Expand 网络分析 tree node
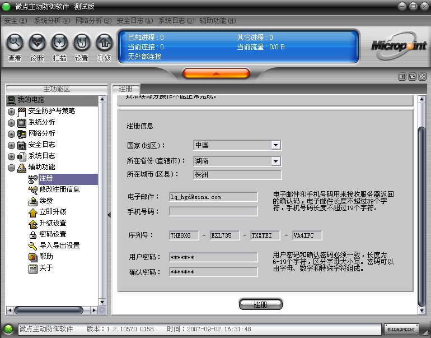Image resolution: width=431 pixels, height=338 pixels. (11, 134)
